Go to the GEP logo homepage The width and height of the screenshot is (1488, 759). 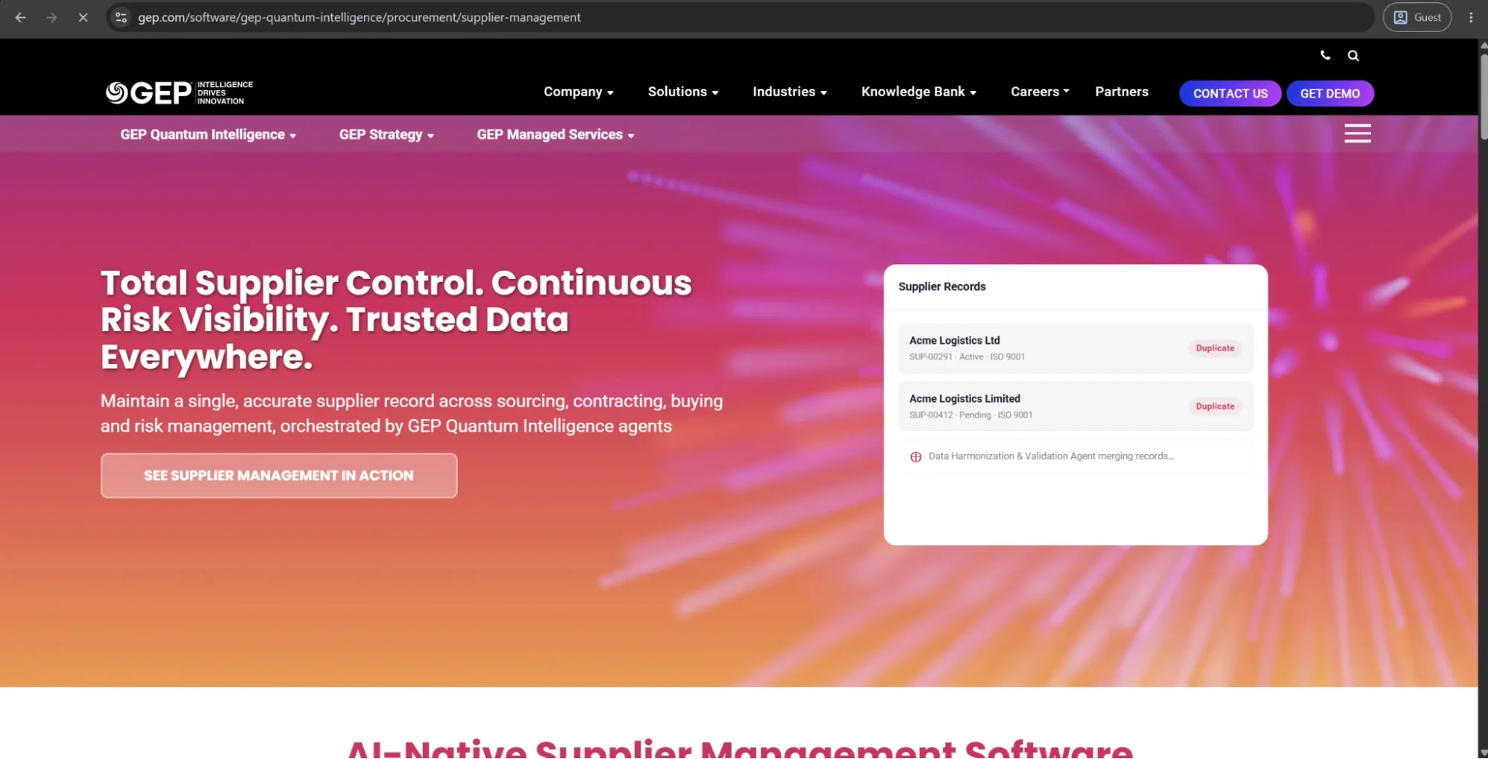tap(179, 92)
